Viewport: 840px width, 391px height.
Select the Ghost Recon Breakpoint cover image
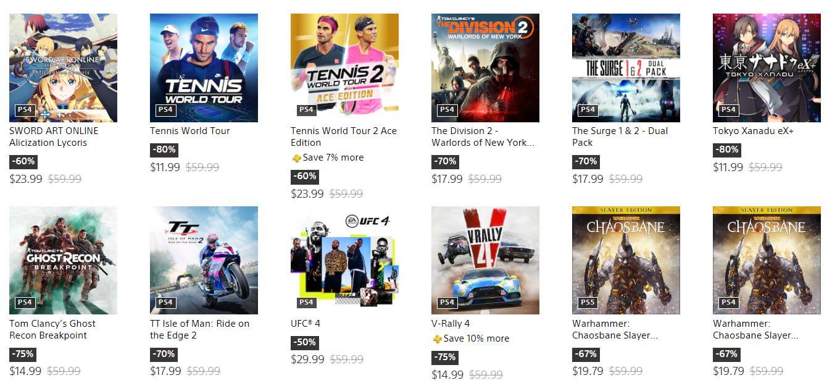pos(63,261)
